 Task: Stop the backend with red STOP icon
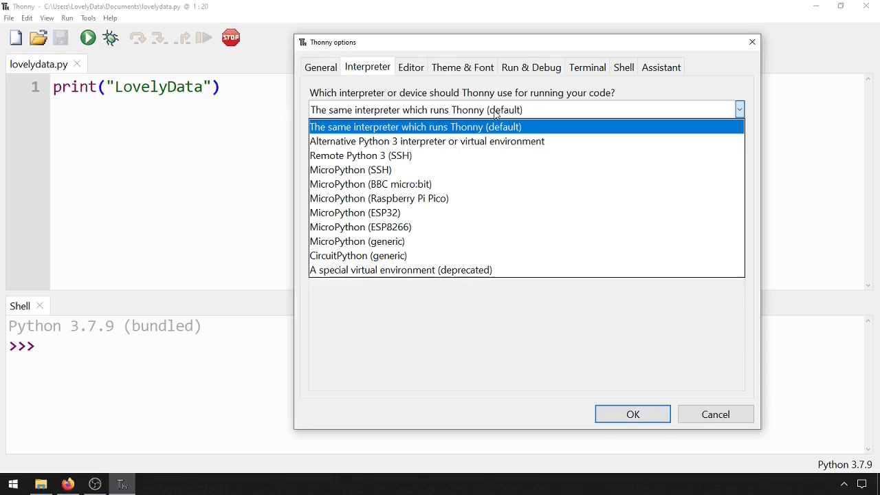pos(231,38)
